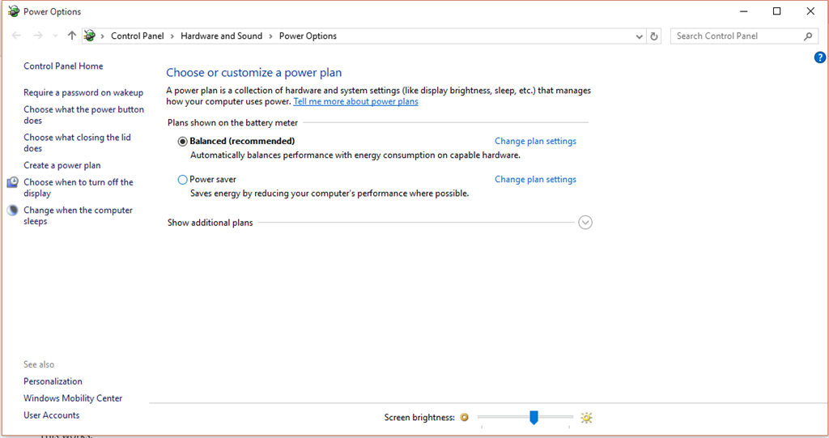The width and height of the screenshot is (829, 438).
Task: Open recent locations dropdown arrow
Action: [x=56, y=36]
